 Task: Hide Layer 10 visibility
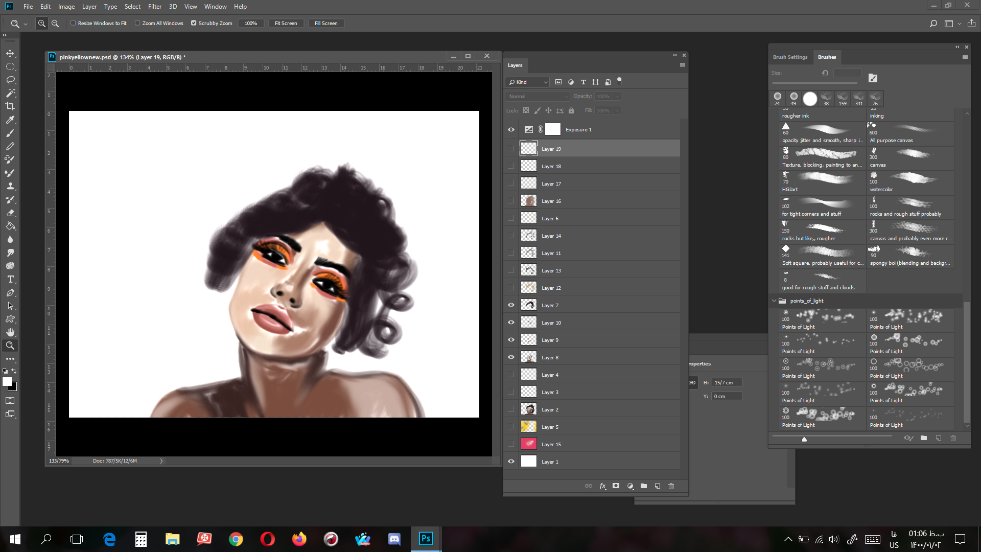coord(511,323)
